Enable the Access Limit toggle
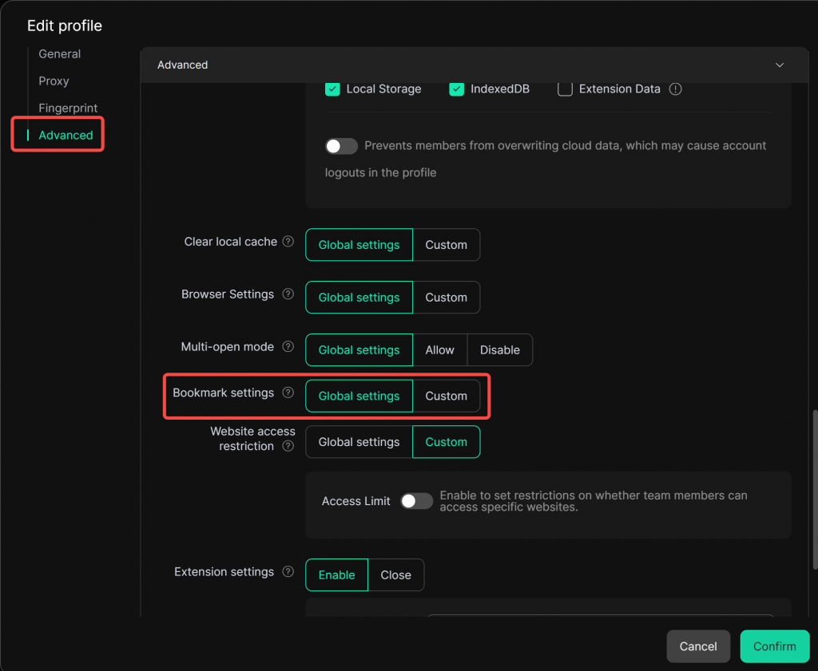Image resolution: width=818 pixels, height=671 pixels. pos(416,501)
